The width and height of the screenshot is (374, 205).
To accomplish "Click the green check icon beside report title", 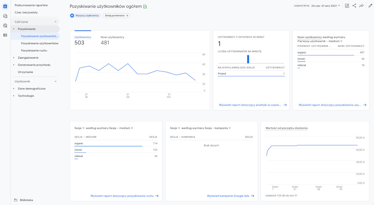I will click(x=145, y=7).
